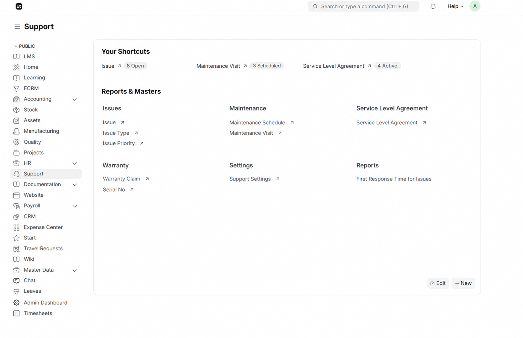Click the app logo in top-left corner
523x338 pixels.
tap(19, 6)
